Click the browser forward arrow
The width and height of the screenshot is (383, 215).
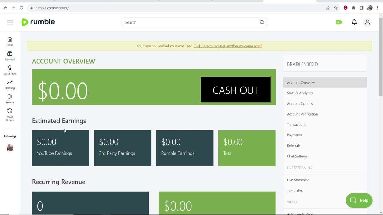tap(13, 8)
